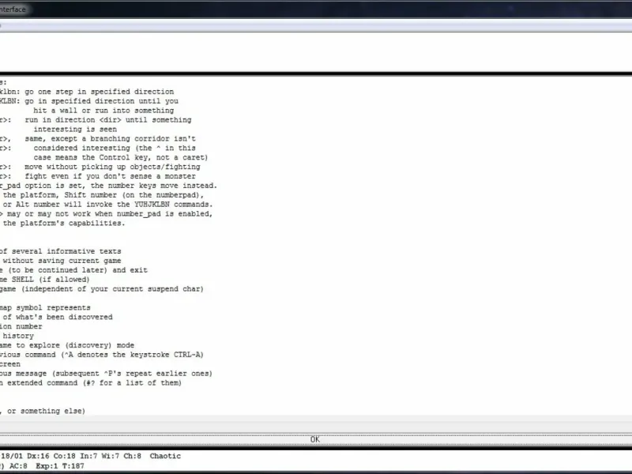
Task: Click the 'T:187' turn counter
Action: coord(73,466)
